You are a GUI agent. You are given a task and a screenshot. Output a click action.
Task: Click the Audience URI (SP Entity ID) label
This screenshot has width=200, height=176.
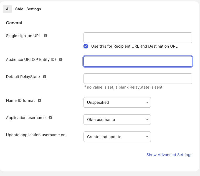pos(31,59)
